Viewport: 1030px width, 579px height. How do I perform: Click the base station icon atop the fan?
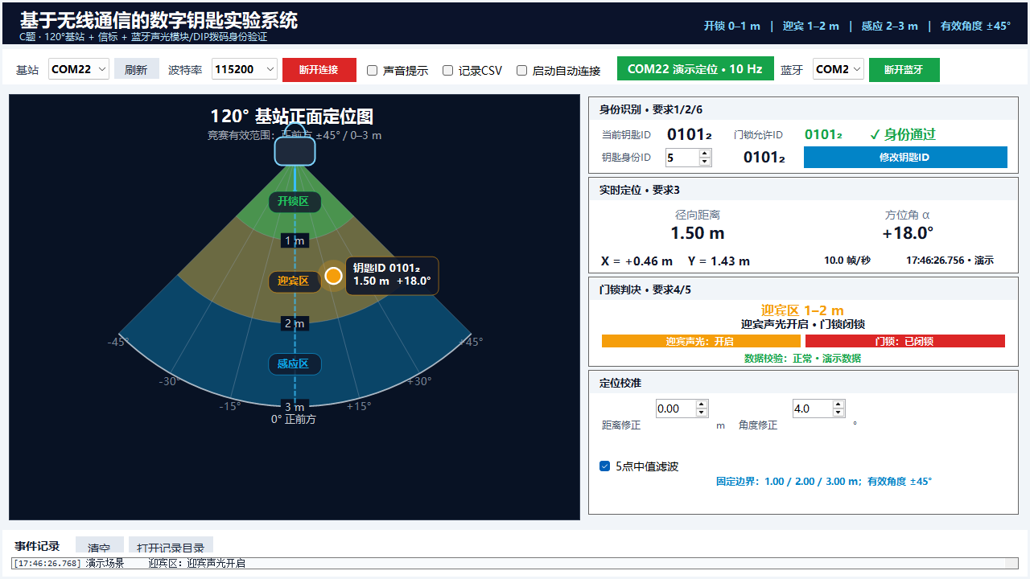(x=295, y=151)
